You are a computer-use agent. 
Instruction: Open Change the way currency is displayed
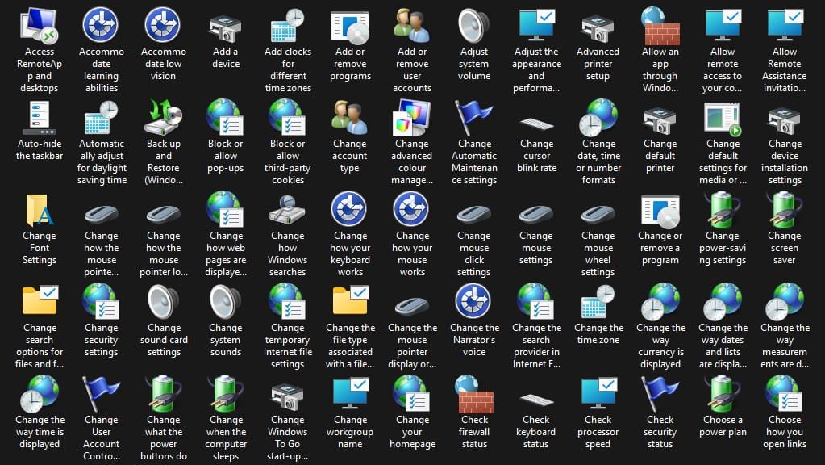pos(660,301)
